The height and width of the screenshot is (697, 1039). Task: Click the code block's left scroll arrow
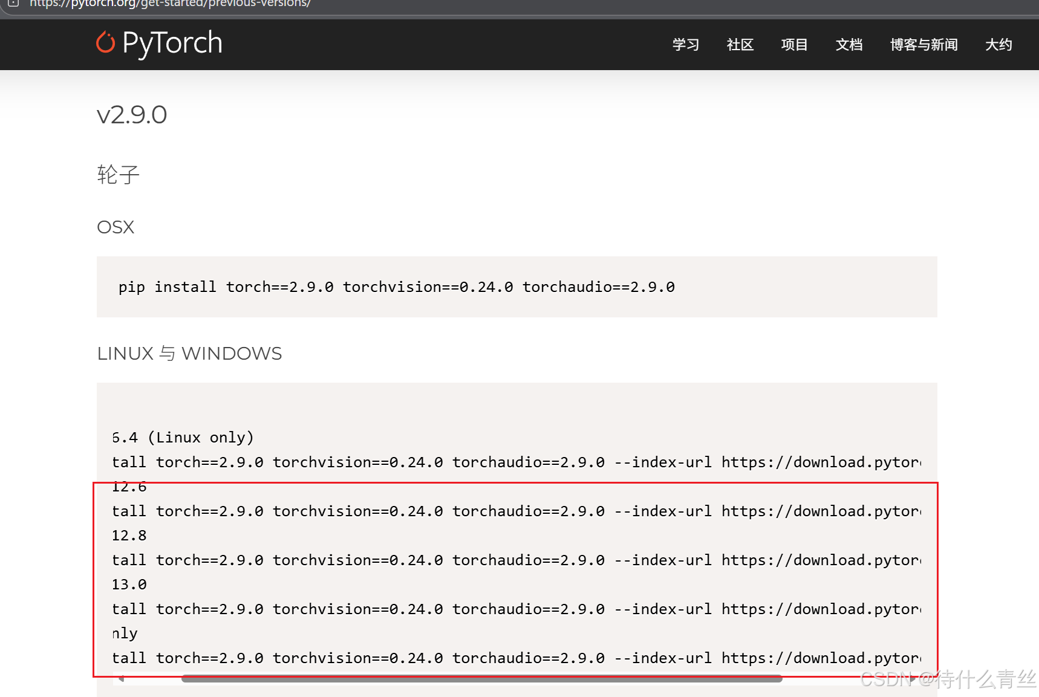point(121,679)
